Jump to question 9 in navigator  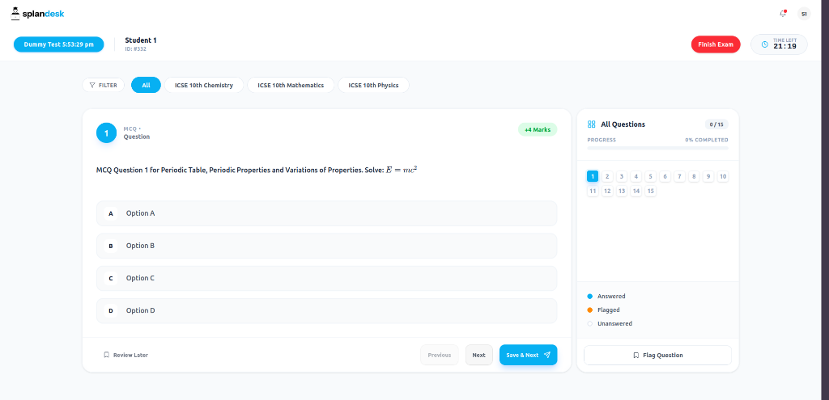pos(708,176)
